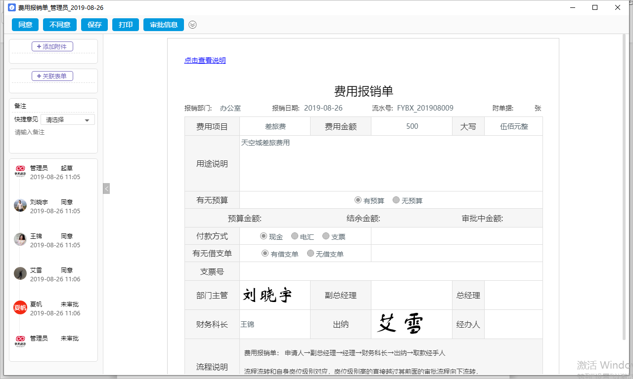Open the 点击查看说明 link
The image size is (633, 379).
pos(205,60)
